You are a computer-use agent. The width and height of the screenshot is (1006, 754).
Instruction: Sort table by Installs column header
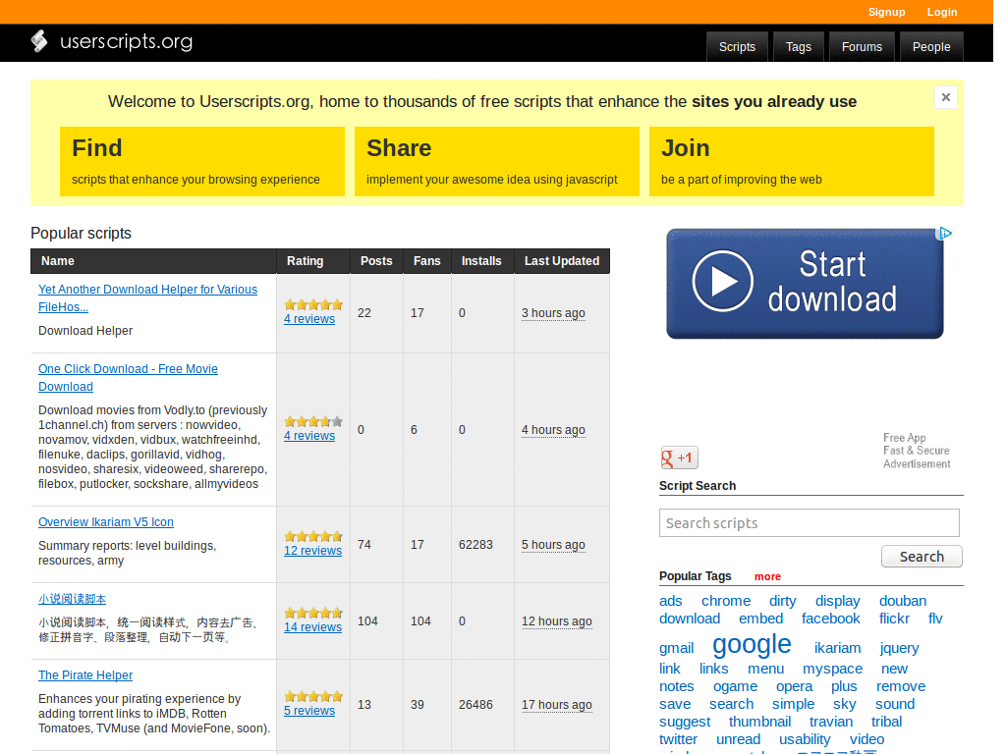pyautogui.click(x=481, y=261)
